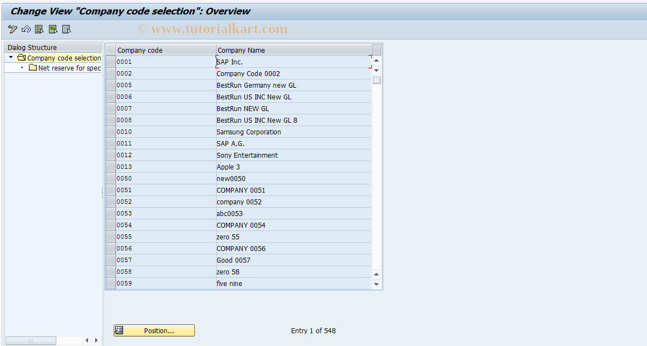The height and width of the screenshot is (346, 647).
Task: Select row marker for company code 0005
Action: [111, 85]
